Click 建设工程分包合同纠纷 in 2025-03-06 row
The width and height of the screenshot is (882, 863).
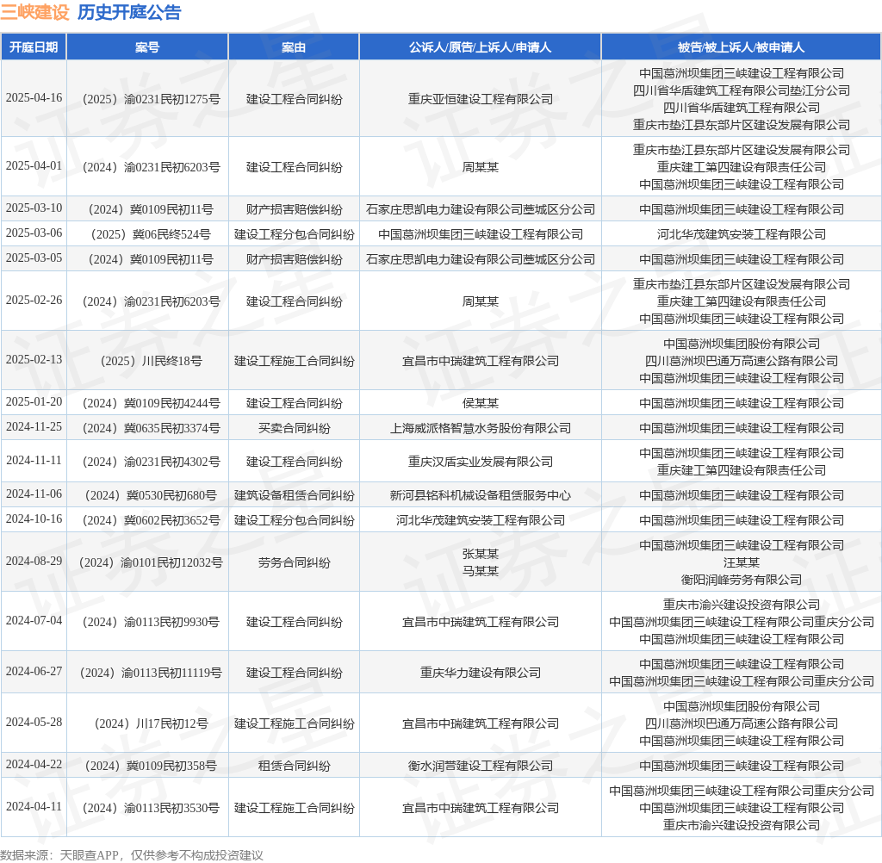pyautogui.click(x=295, y=234)
